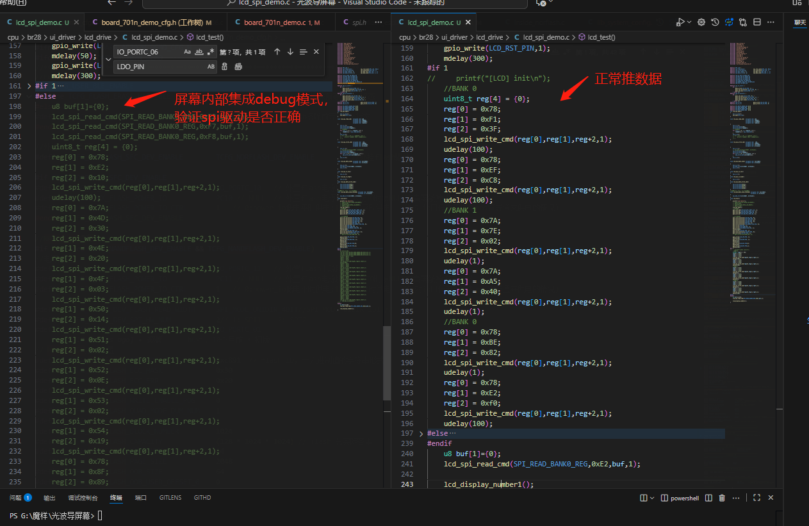Expand the folded #if 1 region at line 161
The height and width of the screenshot is (526, 809).
(x=29, y=86)
